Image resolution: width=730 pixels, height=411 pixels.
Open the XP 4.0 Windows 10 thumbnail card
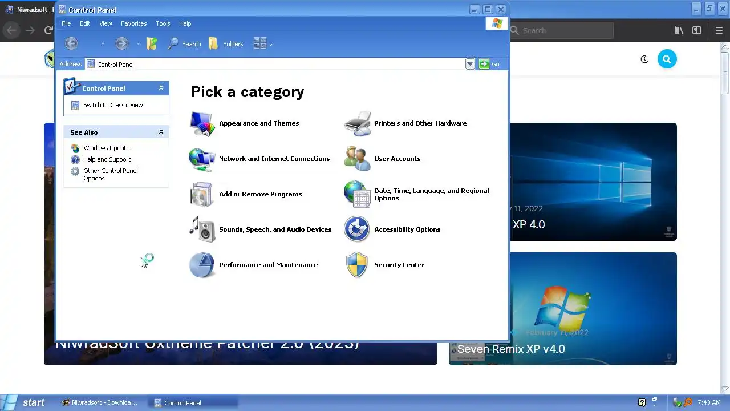593,182
